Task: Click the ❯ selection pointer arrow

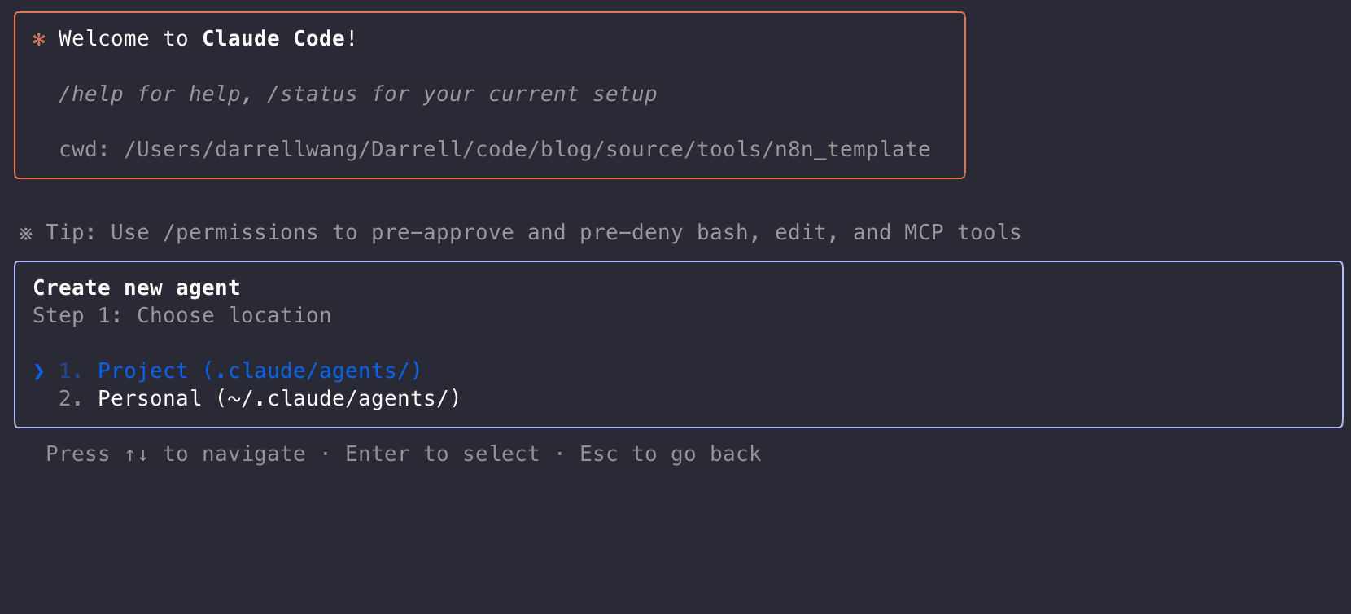Action: (x=39, y=371)
